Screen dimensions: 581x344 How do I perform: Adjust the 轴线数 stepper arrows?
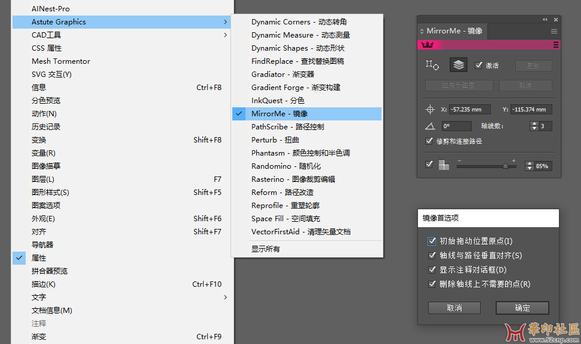pyautogui.click(x=534, y=126)
